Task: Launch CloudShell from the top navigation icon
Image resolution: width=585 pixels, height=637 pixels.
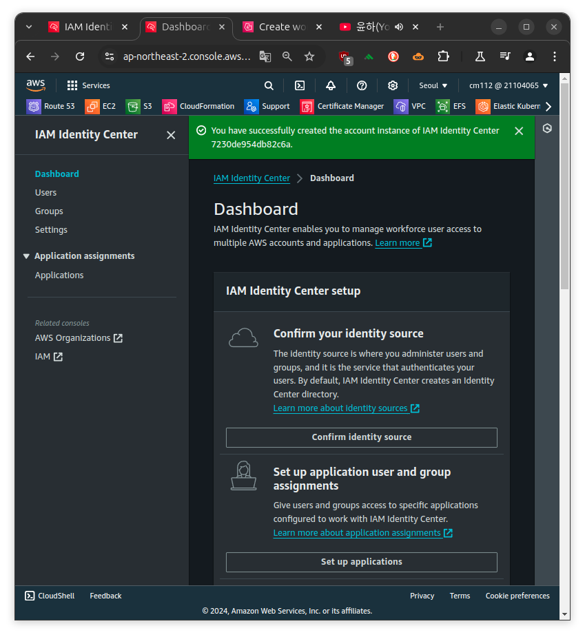Action: pos(300,85)
